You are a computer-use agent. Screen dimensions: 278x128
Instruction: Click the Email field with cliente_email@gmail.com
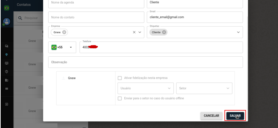pyautogui.click(x=195, y=17)
